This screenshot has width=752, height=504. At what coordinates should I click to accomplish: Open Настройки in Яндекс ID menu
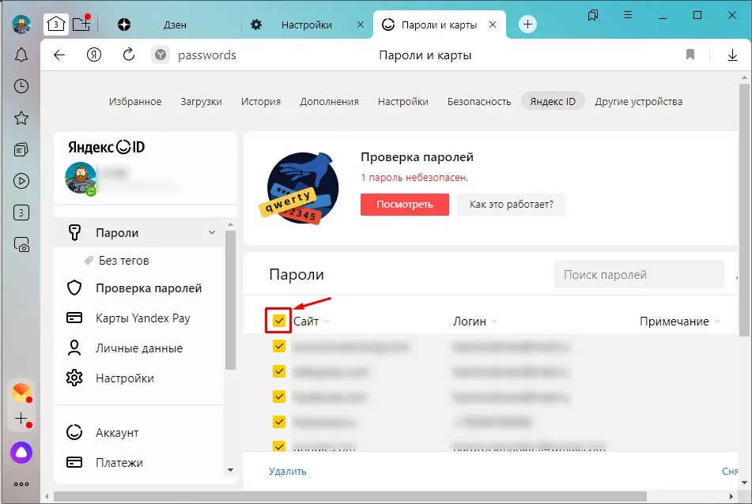click(x=125, y=378)
